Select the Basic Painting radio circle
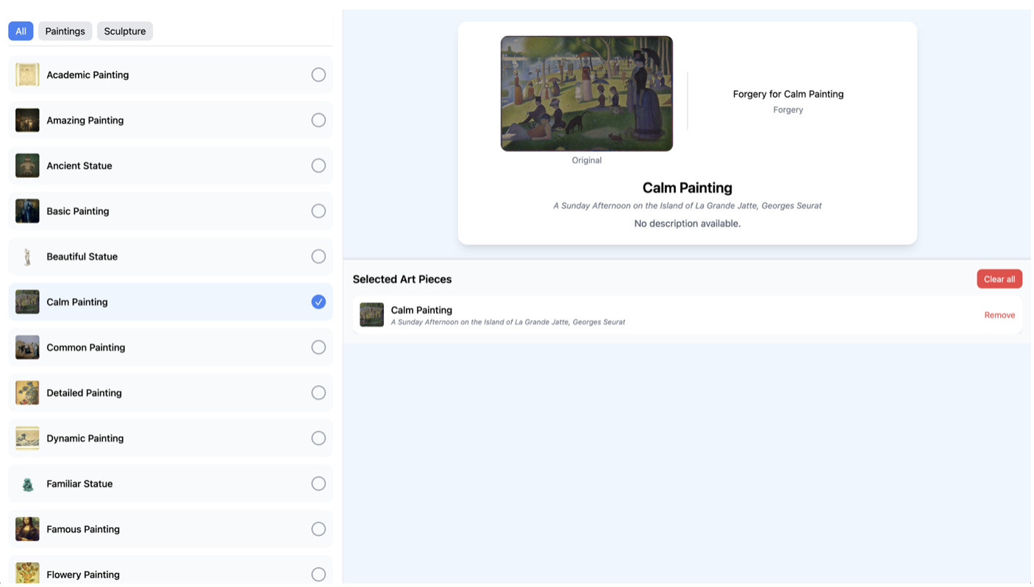 318,210
